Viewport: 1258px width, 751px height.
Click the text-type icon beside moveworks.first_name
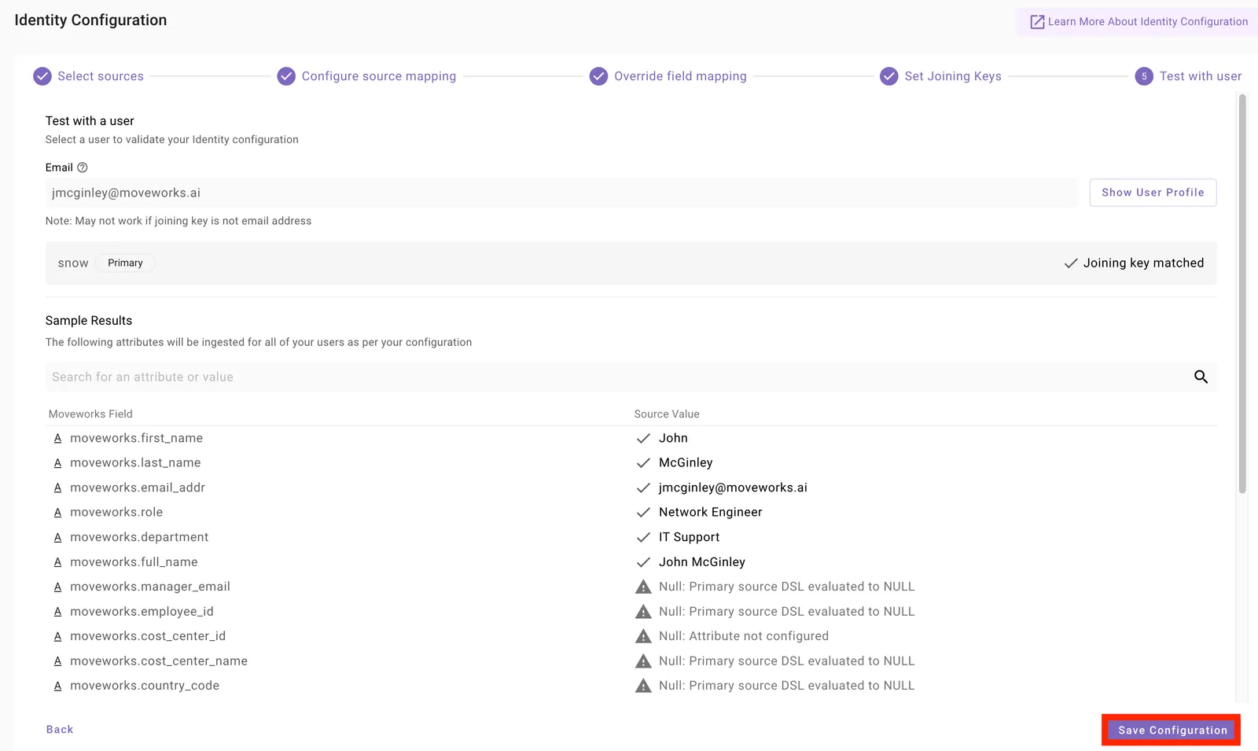click(x=57, y=438)
